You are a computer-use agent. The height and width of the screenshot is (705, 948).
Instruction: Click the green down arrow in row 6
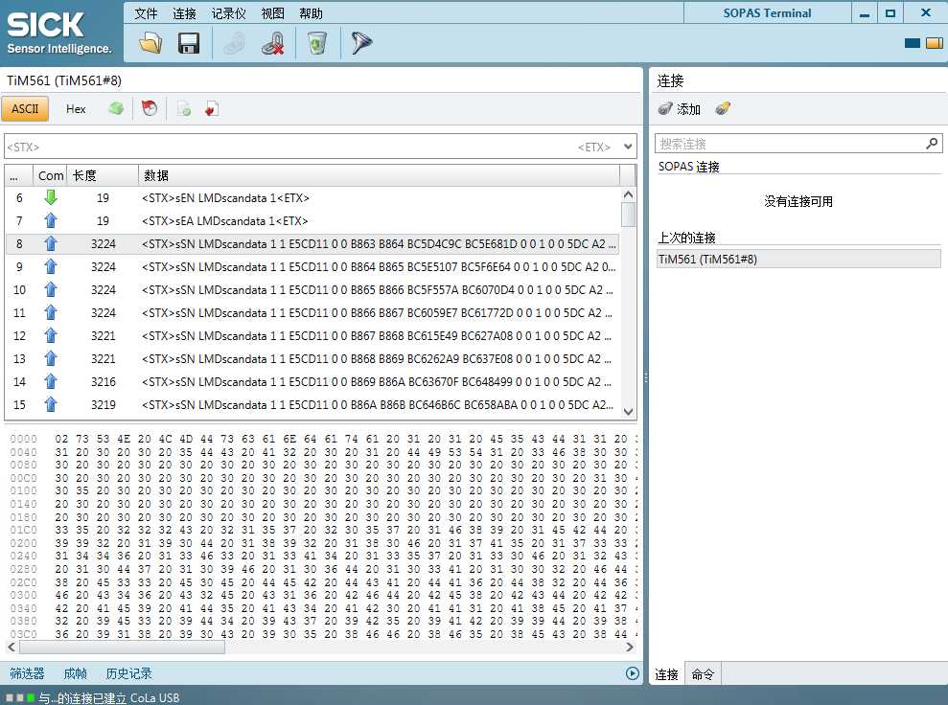pos(51,197)
